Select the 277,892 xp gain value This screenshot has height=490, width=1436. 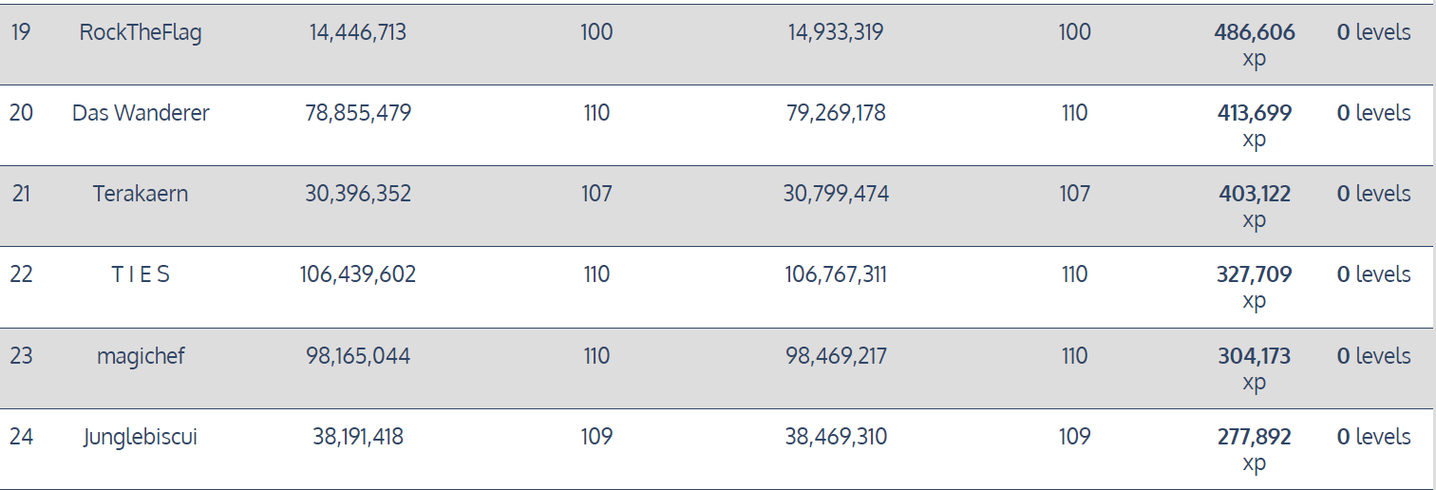point(1255,449)
